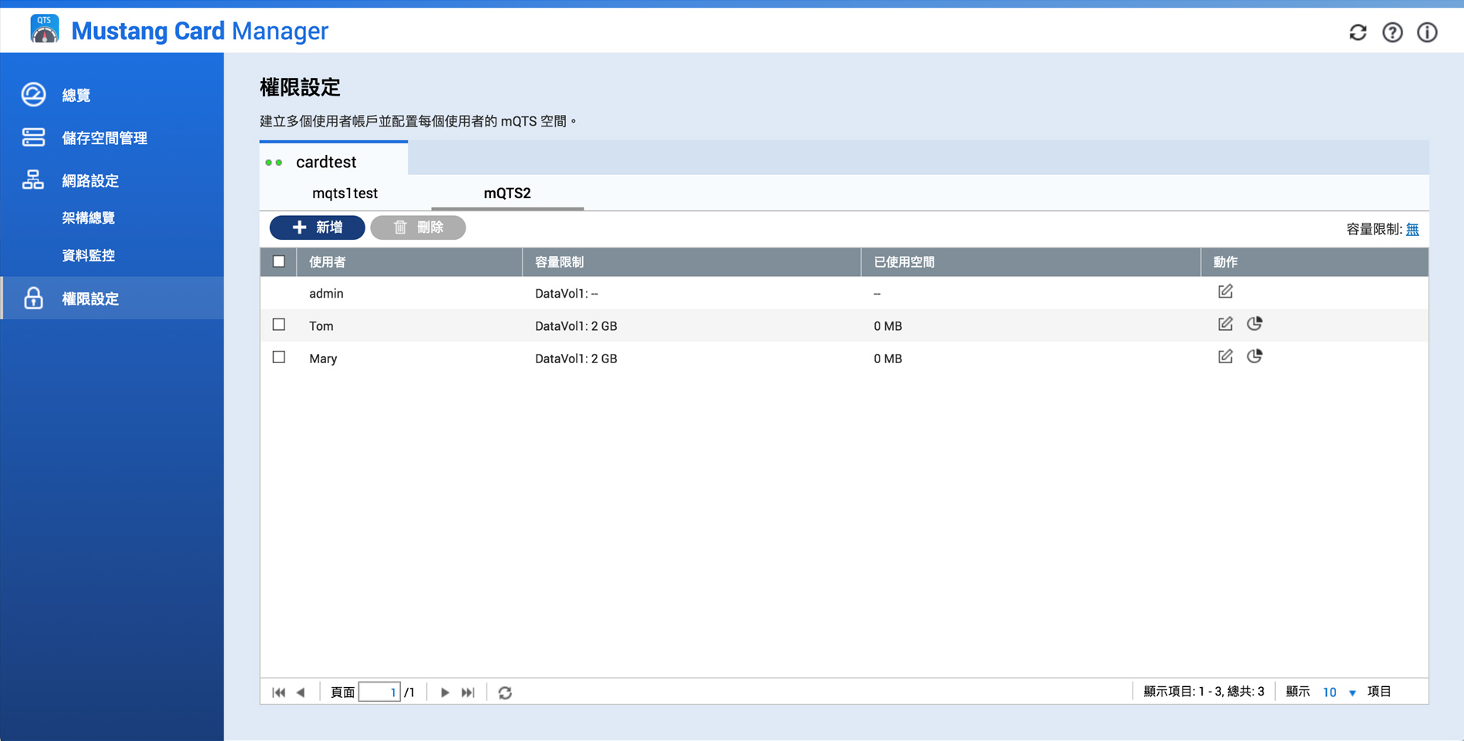Open the help question mark icon
1464x741 pixels.
[1392, 32]
